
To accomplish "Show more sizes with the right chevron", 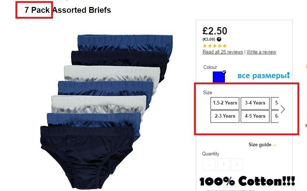I will (x=283, y=109).
